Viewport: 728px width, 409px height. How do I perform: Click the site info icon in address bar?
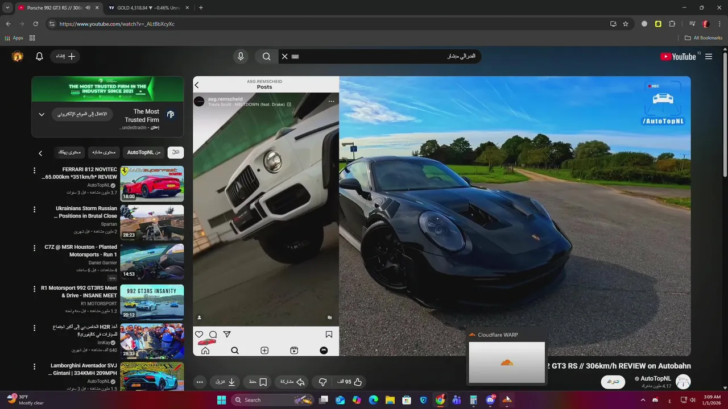point(52,24)
